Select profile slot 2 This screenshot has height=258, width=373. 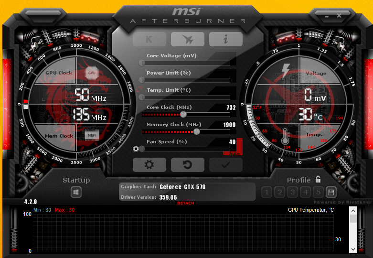pos(280,192)
